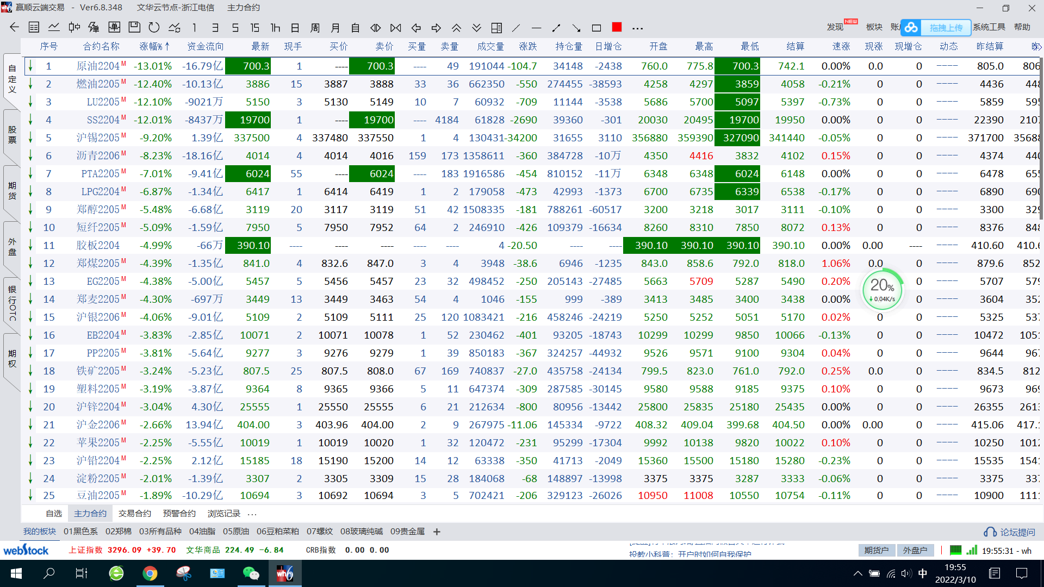Open the 自定义 side tab
The image size is (1044, 587).
click(12, 79)
